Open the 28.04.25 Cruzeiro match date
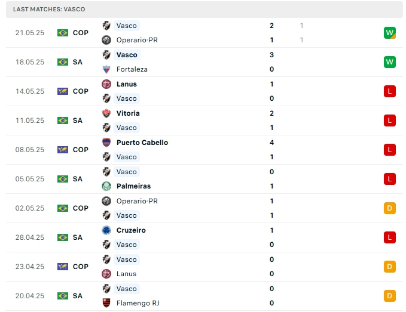Image resolution: width=406 pixels, height=312 pixels. (30, 237)
